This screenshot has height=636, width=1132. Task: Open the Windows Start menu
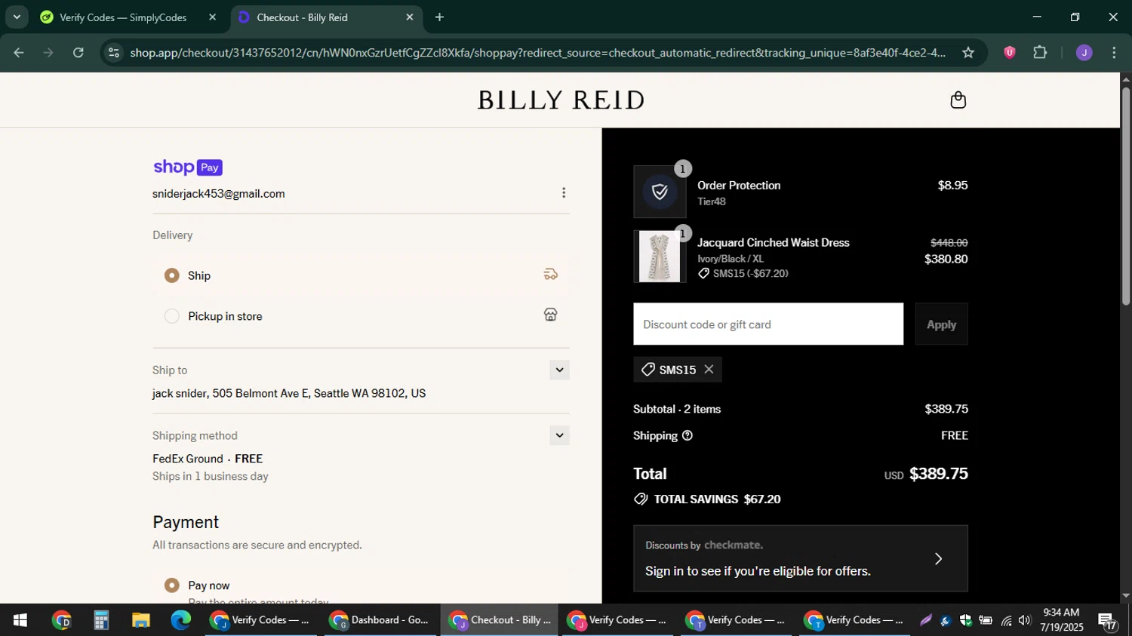pyautogui.click(x=20, y=620)
